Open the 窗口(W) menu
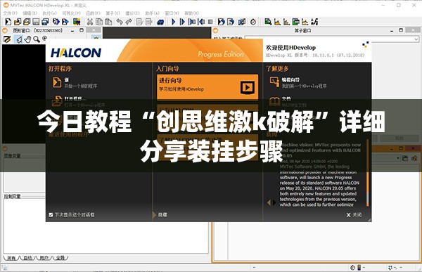 pyautogui.click(x=172, y=13)
